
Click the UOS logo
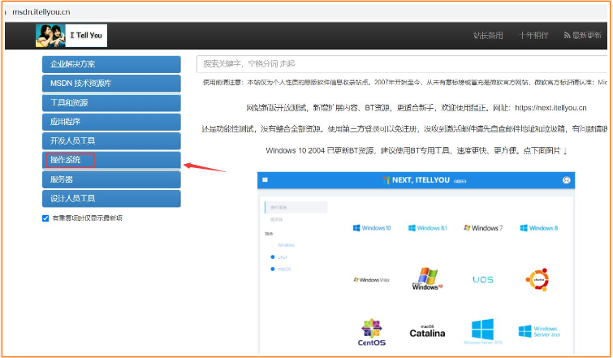pos(482,279)
